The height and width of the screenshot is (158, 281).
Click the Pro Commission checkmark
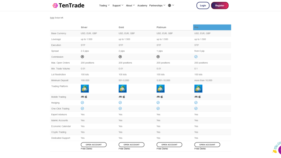(196, 57)
